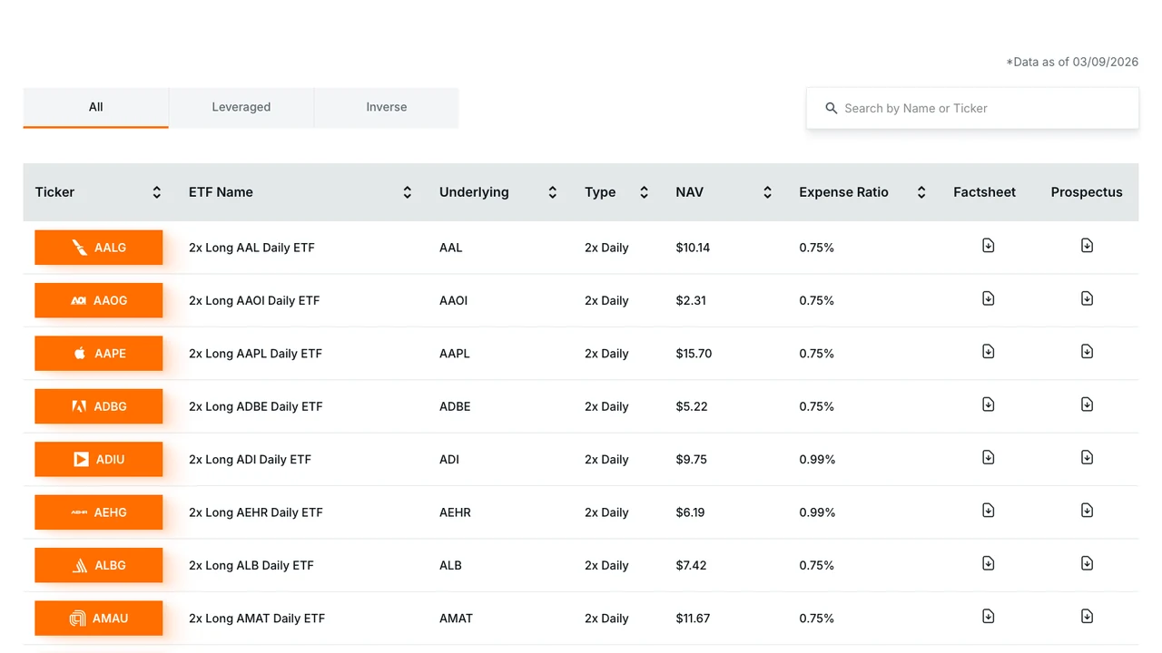Sort by Underlying column arrows
The height and width of the screenshot is (653, 1162).
pyautogui.click(x=552, y=192)
